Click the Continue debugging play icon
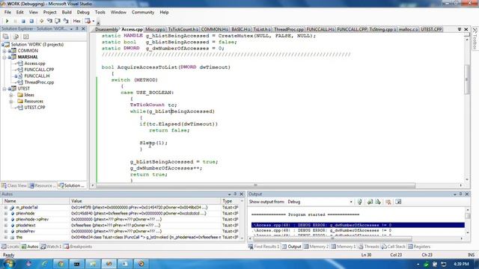 (x=7, y=21)
